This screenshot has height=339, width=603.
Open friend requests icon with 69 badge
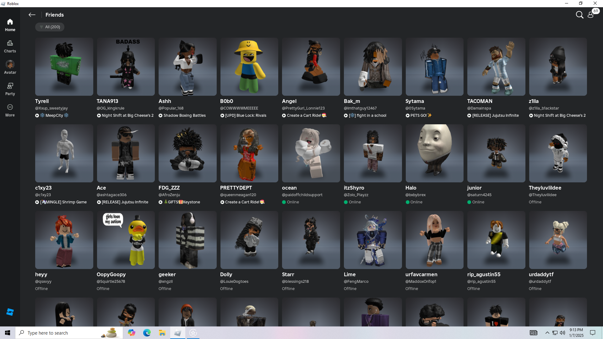[x=591, y=15]
